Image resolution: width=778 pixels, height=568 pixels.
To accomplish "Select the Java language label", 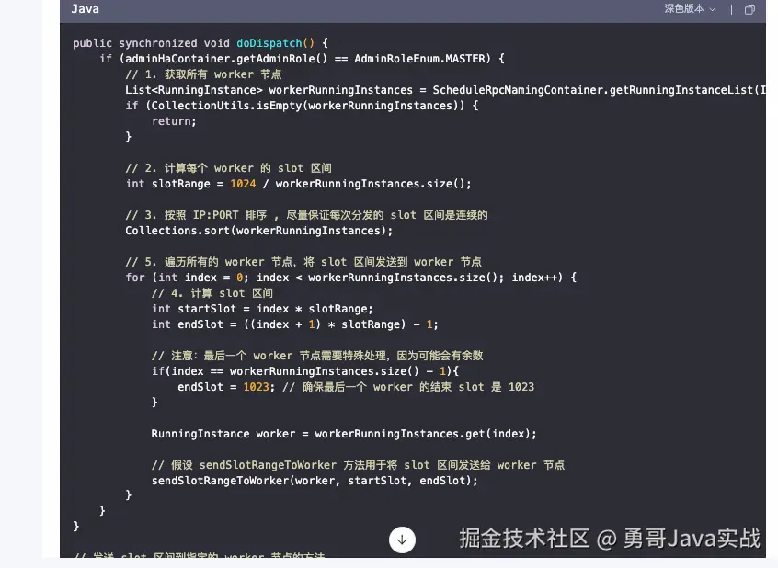I will (85, 9).
